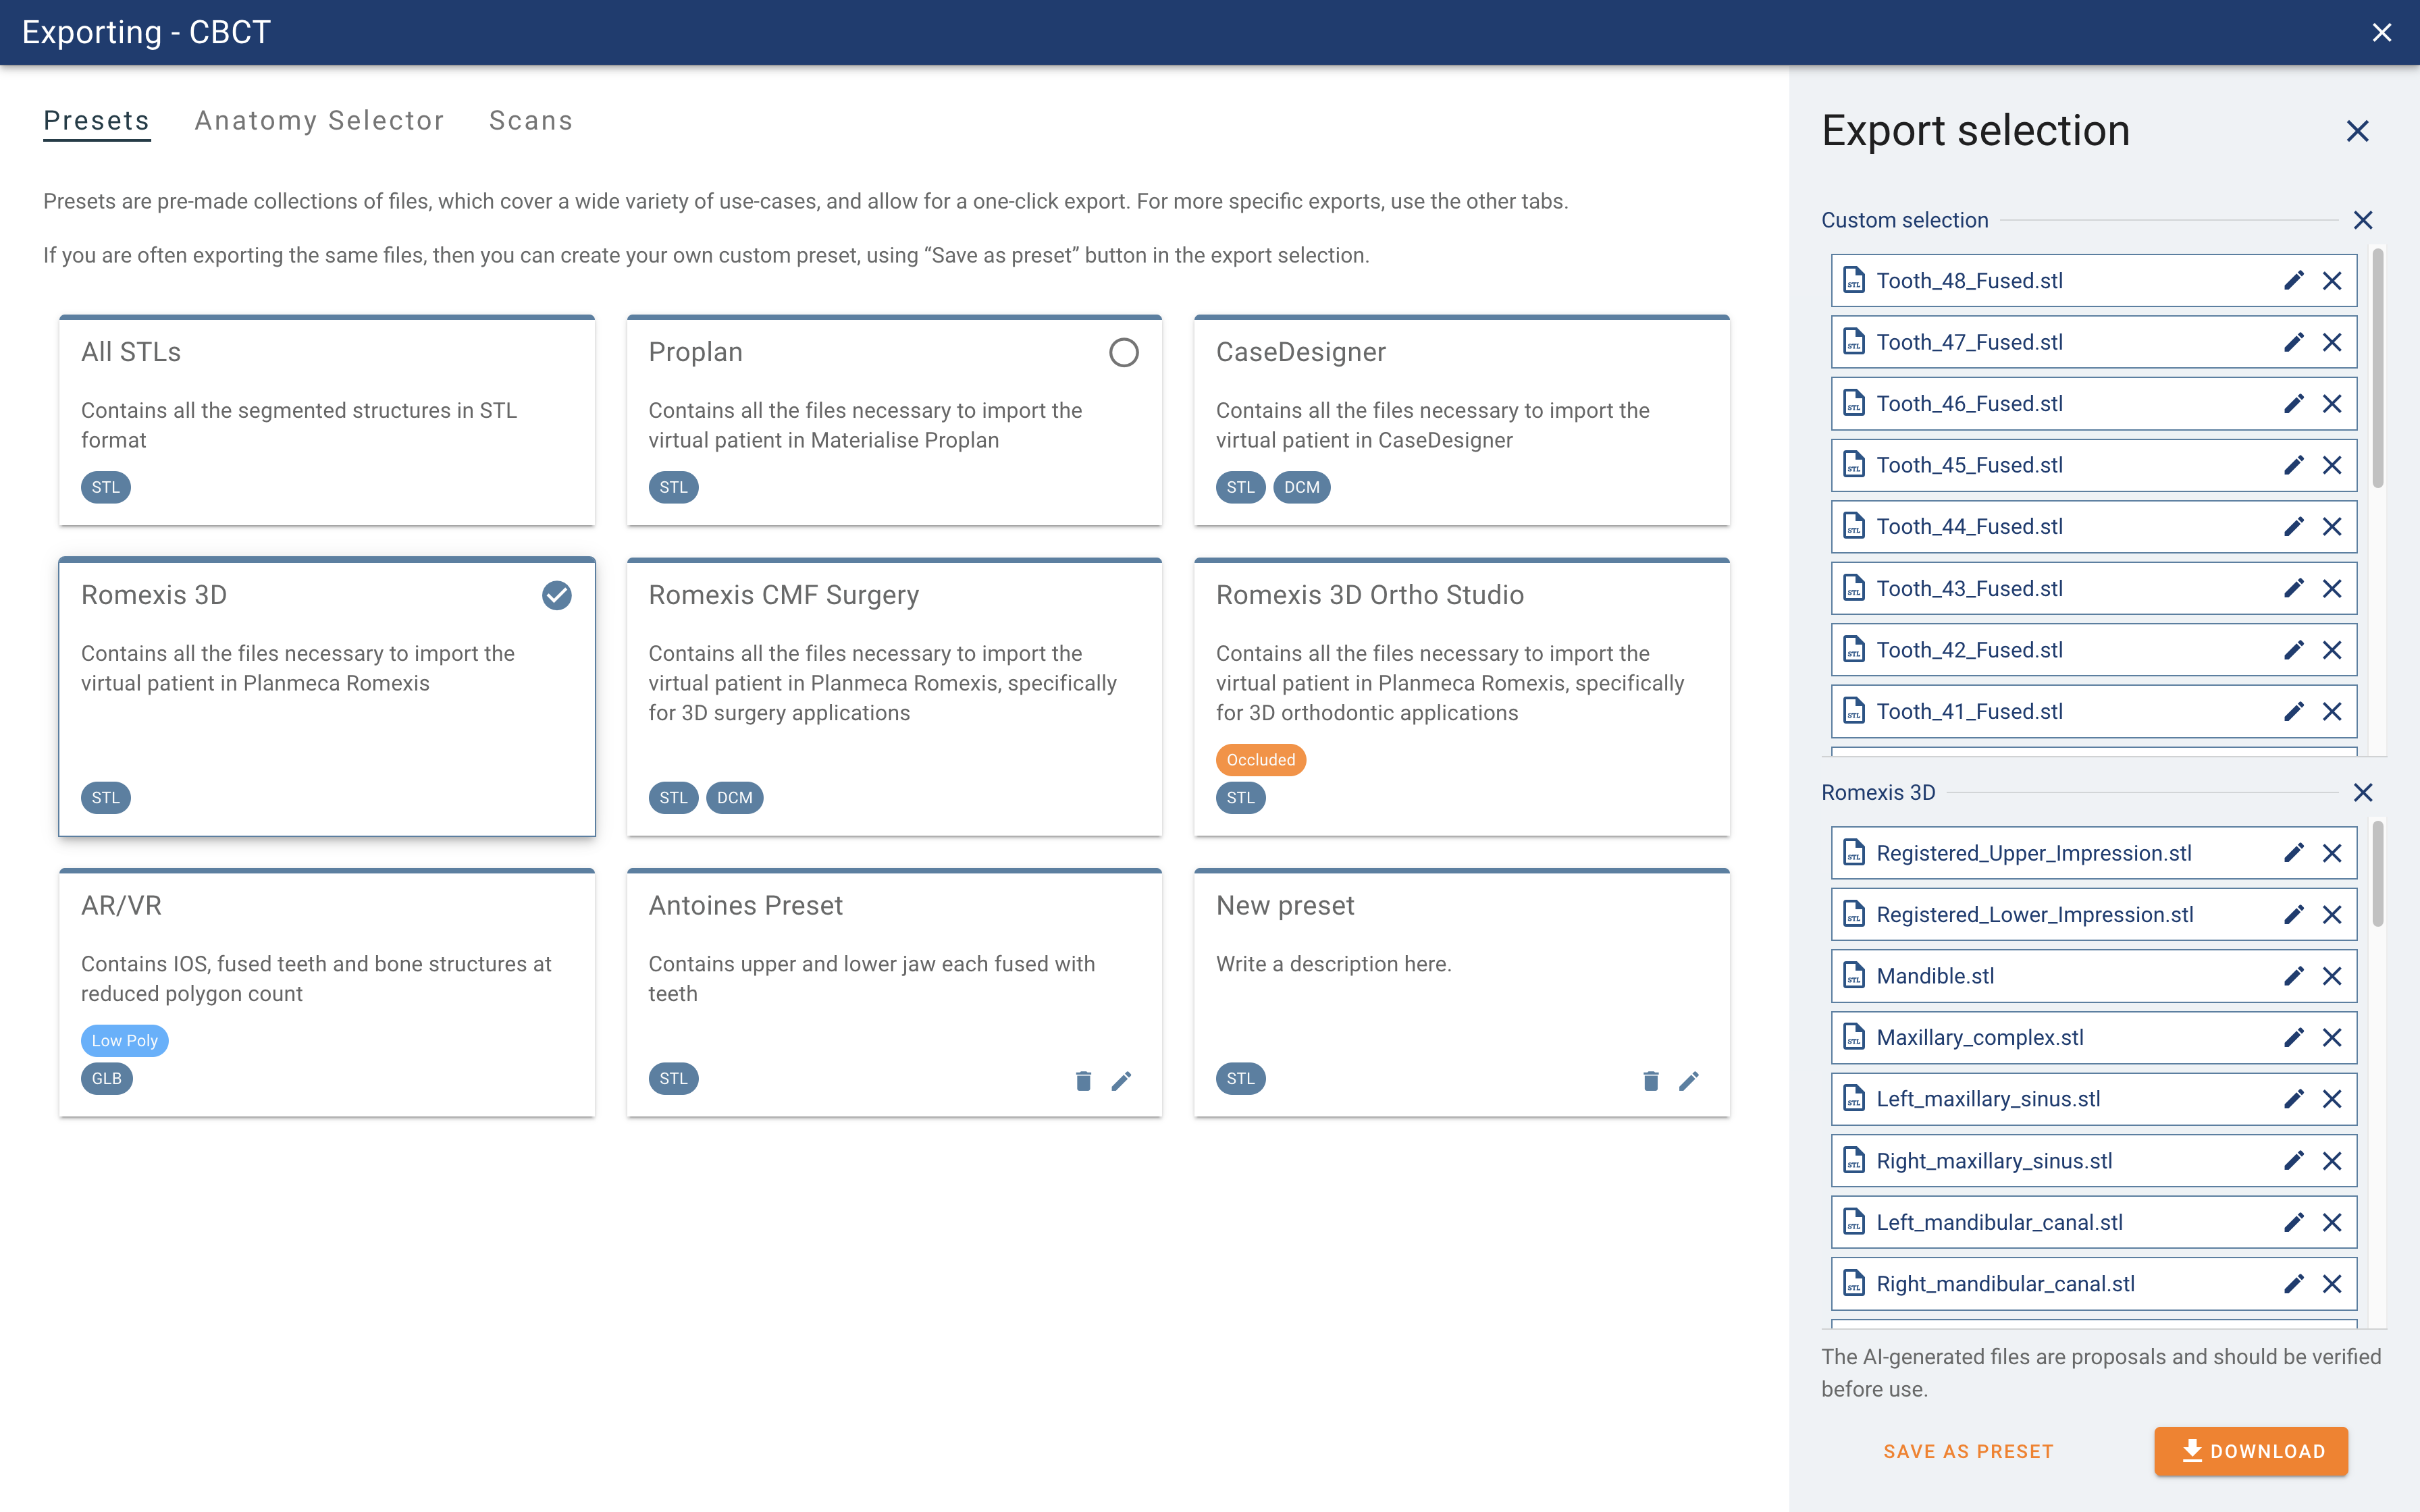Select the Proplan preset radio circle

tap(1123, 352)
